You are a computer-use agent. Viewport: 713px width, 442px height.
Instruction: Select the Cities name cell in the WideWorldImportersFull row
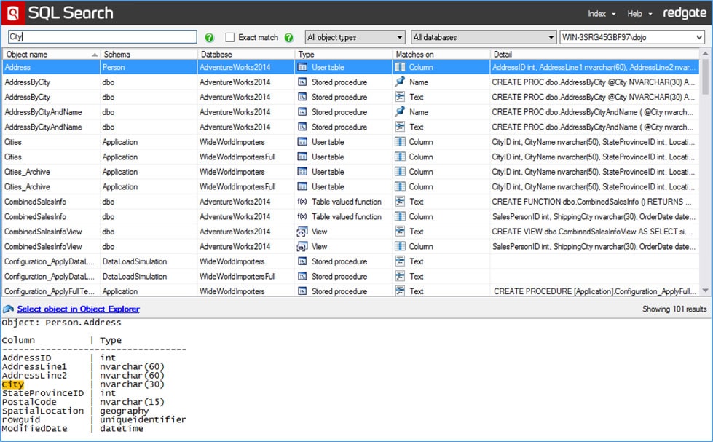(x=52, y=157)
